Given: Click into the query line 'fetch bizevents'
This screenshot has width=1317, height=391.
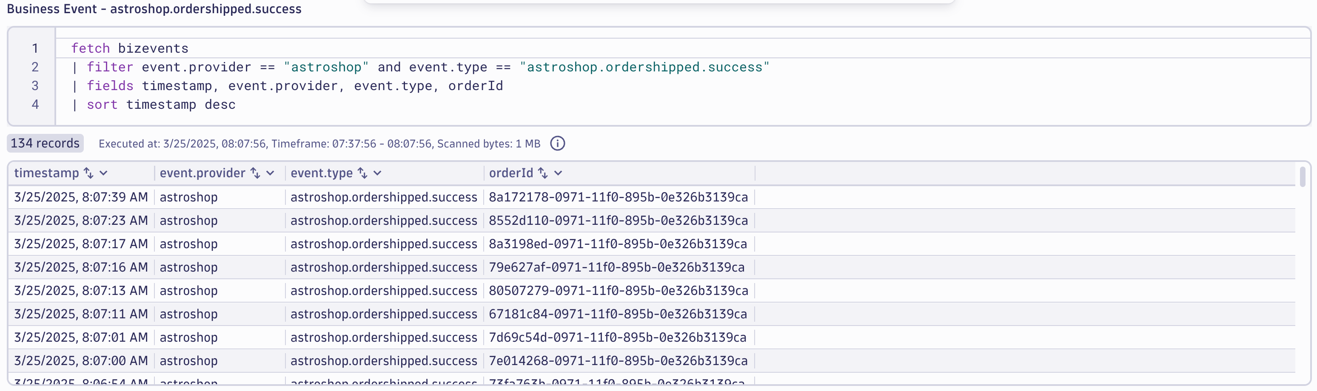Looking at the screenshot, I should (130, 48).
